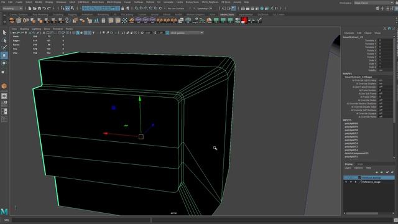
Task: Activate the Paint Selection tool
Action: click(x=4, y=47)
